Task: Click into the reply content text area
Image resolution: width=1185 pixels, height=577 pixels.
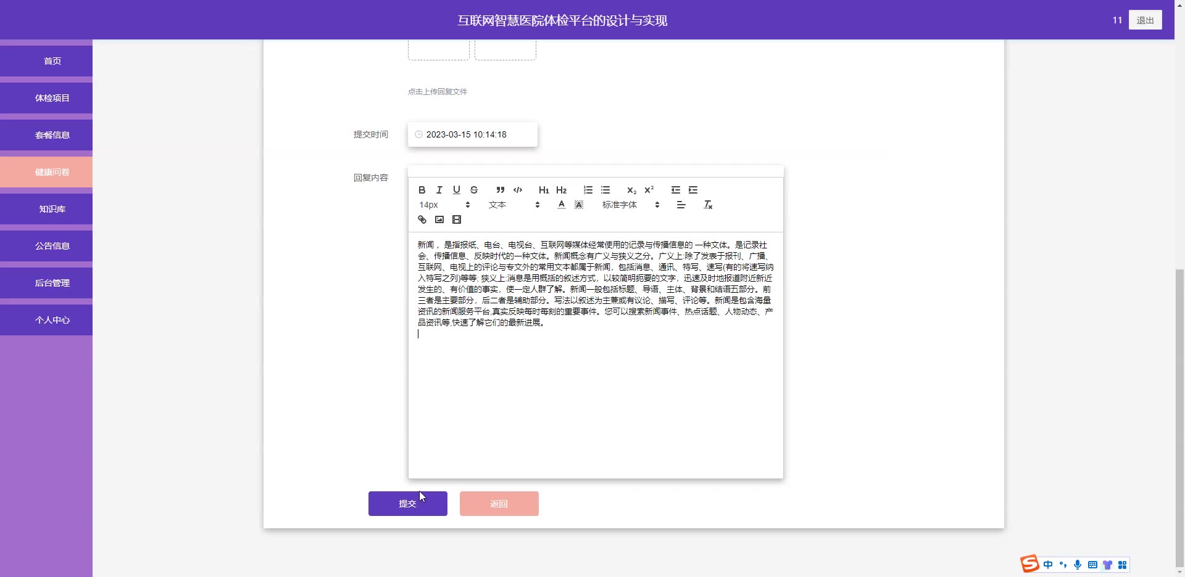Action: pyautogui.click(x=596, y=355)
